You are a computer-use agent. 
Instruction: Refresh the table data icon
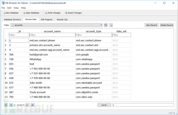click(106, 25)
